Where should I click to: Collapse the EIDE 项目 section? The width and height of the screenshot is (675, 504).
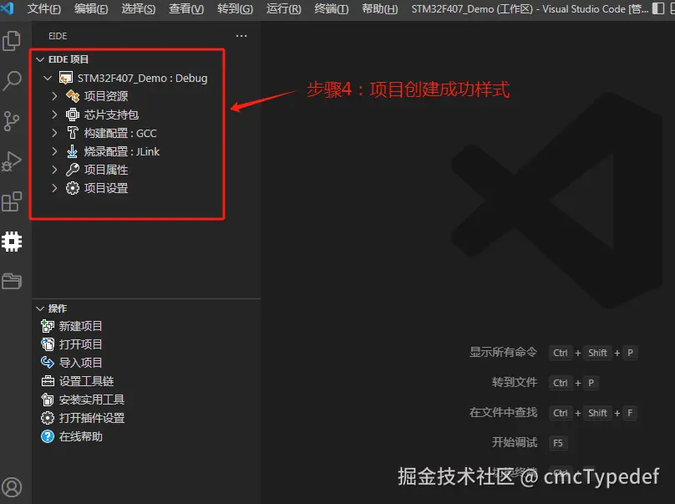[40, 59]
